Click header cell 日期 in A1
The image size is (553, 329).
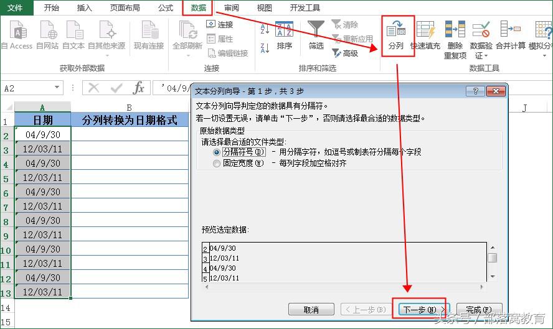pos(43,120)
